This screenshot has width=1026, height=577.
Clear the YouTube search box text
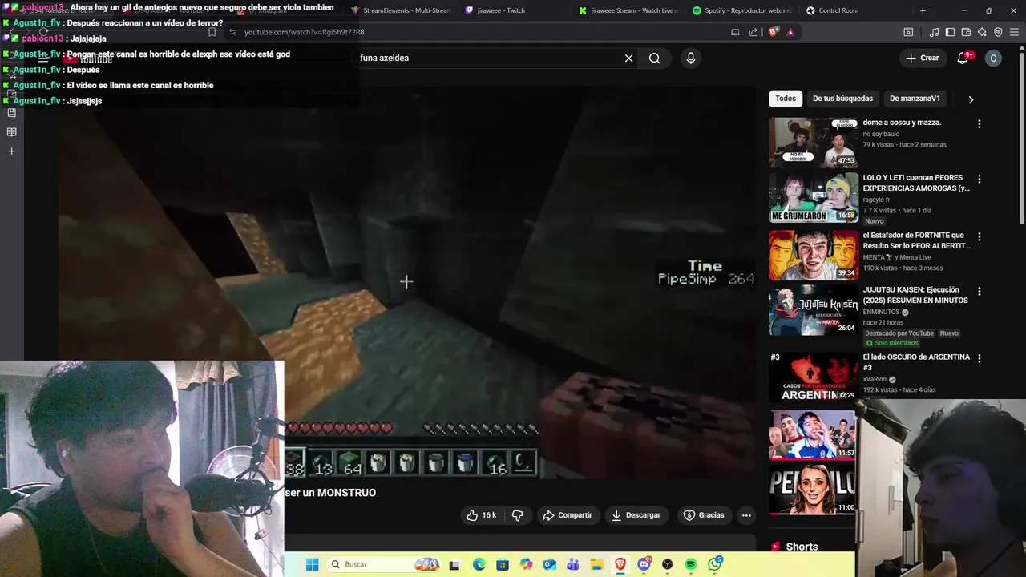[628, 58]
